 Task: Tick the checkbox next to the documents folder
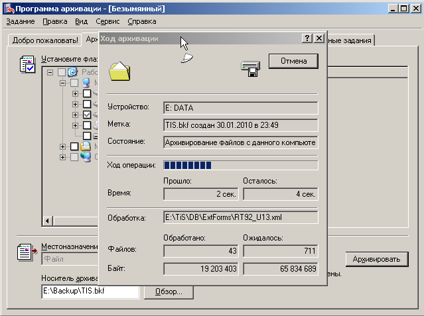coord(74,146)
